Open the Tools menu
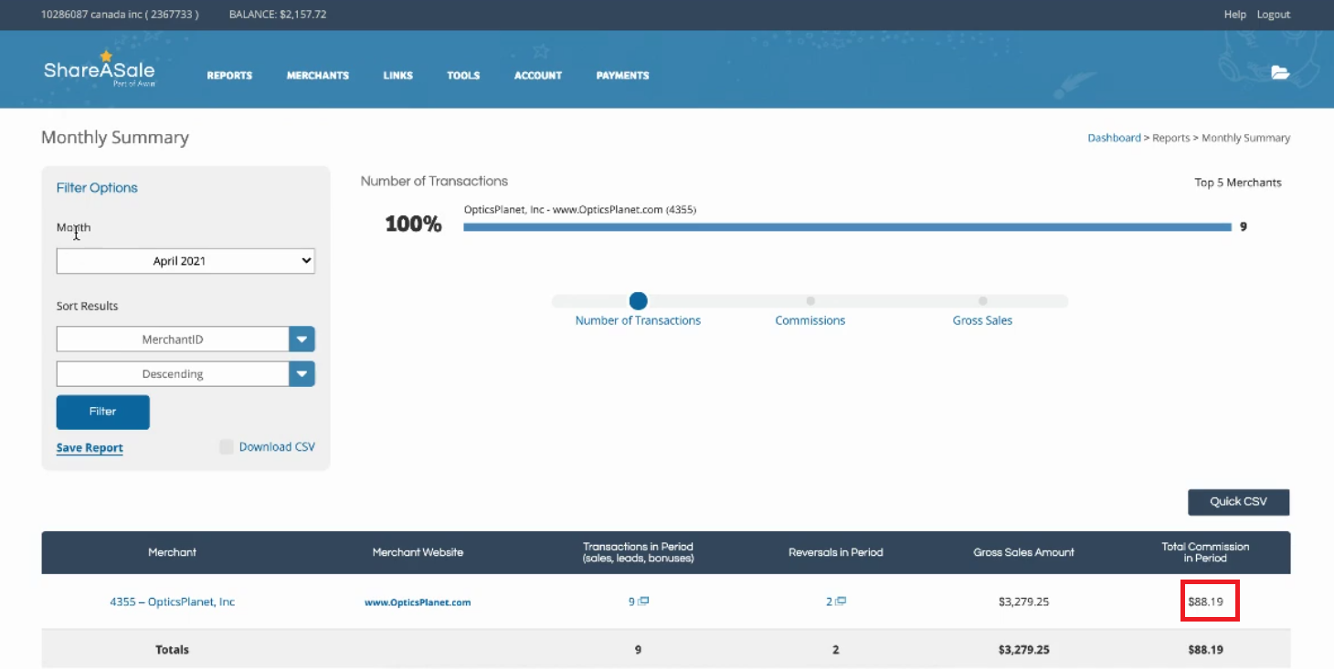The width and height of the screenshot is (1334, 669). point(463,76)
